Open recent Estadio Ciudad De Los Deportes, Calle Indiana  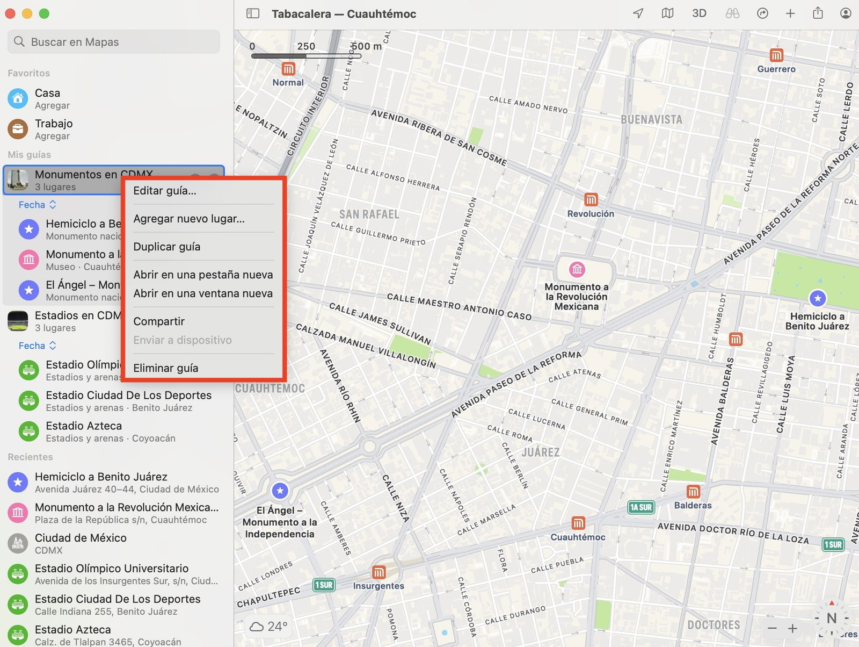tap(114, 605)
